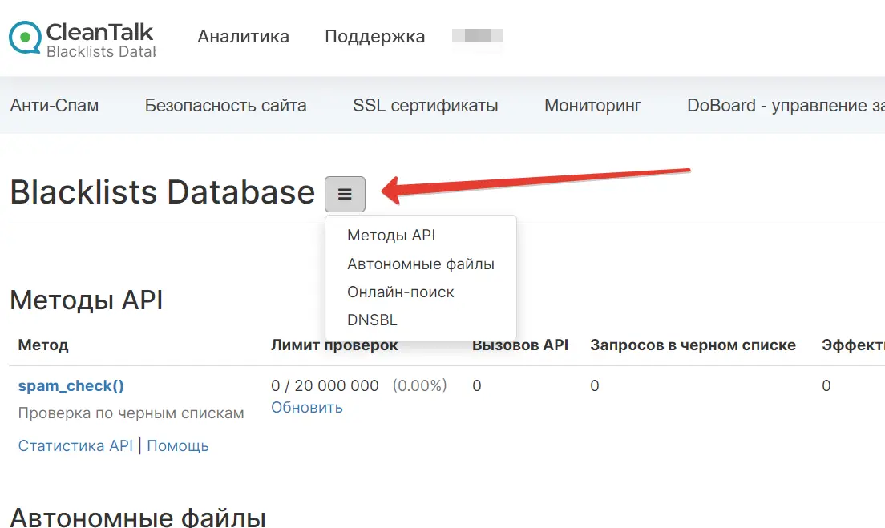885x528 pixels.
Task: Open SSL сертификаты tab
Action: point(426,106)
